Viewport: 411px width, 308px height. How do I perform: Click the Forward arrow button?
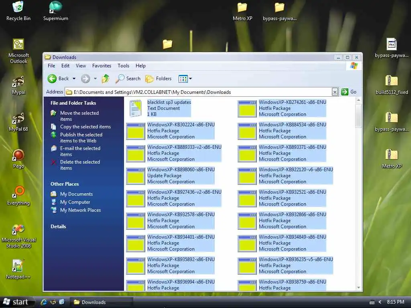tap(85, 79)
